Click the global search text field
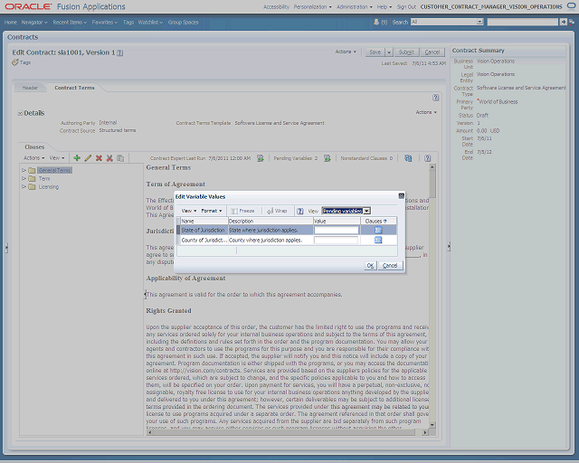The height and width of the screenshot is (463, 579). [x=523, y=22]
